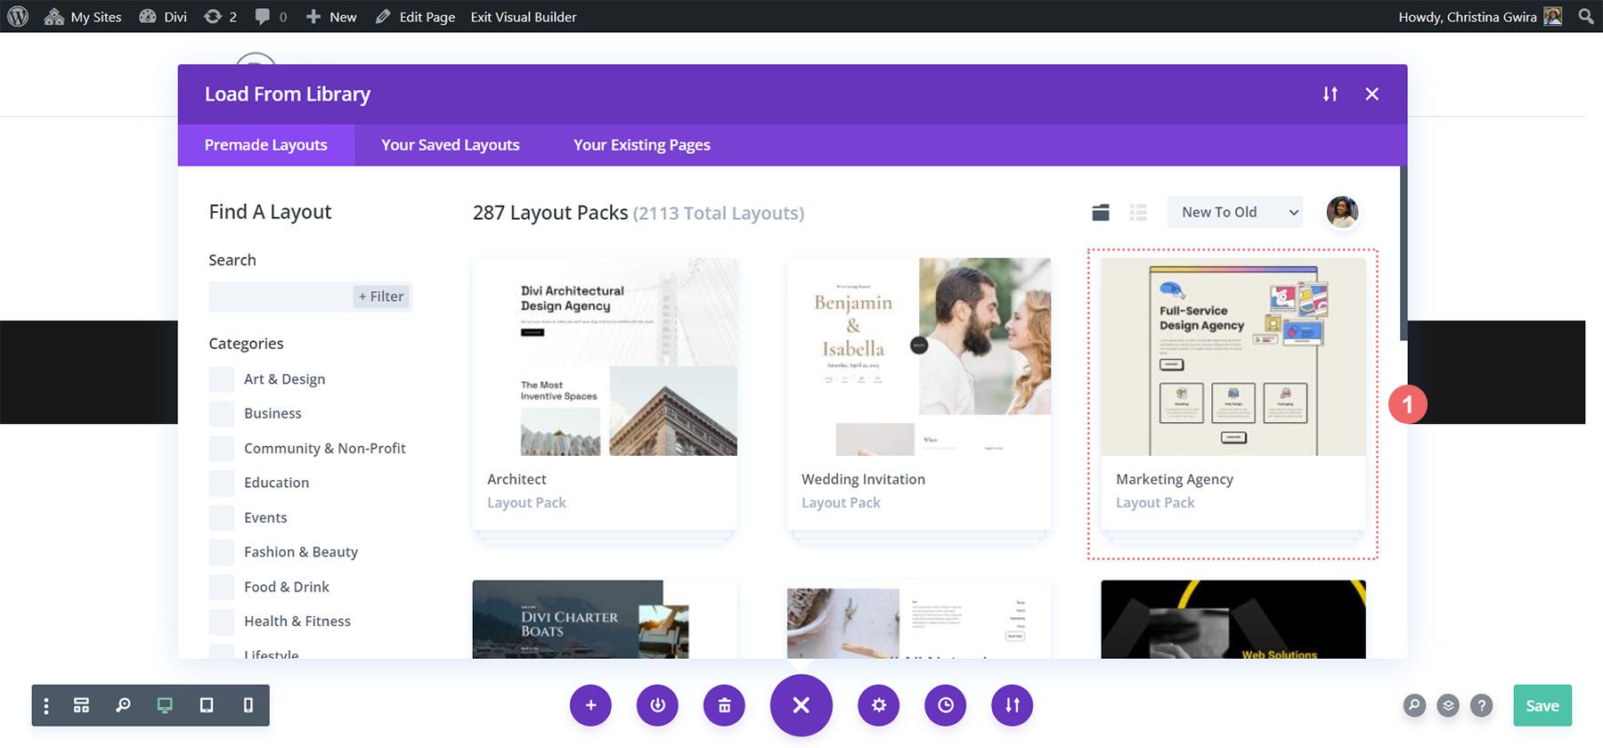Viewport: 1603px width, 748px height.
Task: Open Page Settings gear button
Action: [879, 705]
